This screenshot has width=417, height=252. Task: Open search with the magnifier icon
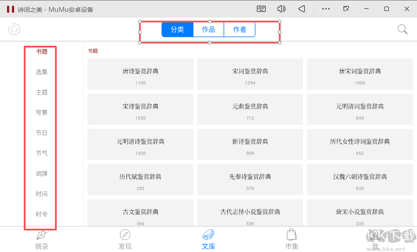click(402, 29)
